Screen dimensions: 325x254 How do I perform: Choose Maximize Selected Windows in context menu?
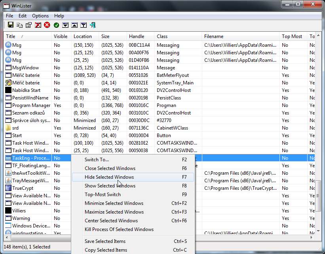click(133, 212)
